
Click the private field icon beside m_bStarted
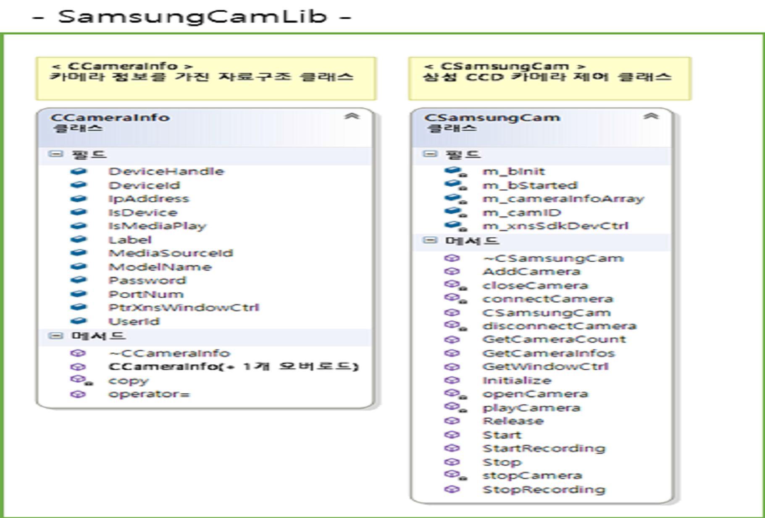pos(456,185)
